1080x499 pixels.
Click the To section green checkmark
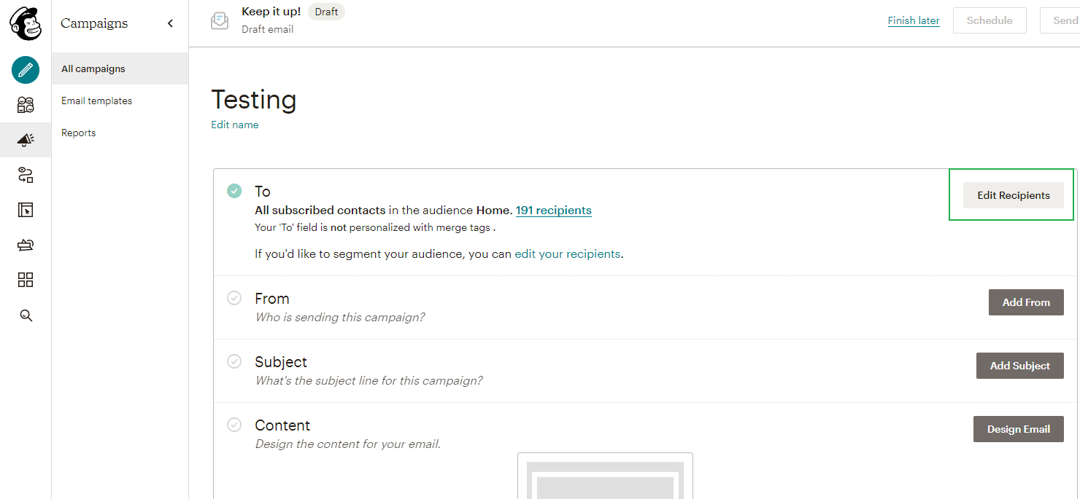(x=234, y=191)
